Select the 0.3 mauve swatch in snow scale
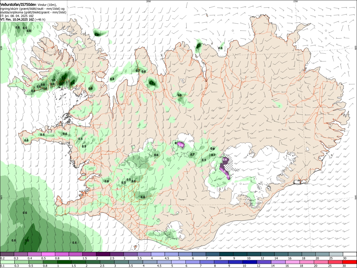This screenshot has height=268, width=357. (x=21, y=254)
